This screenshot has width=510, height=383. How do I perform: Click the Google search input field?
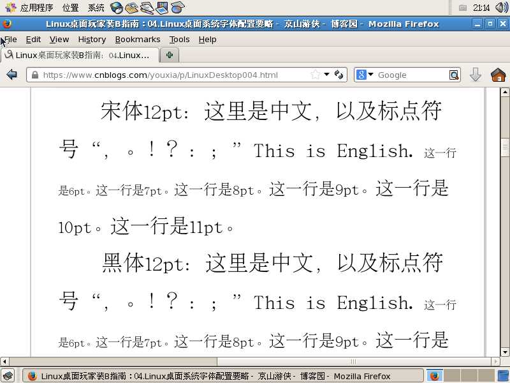(x=412, y=75)
